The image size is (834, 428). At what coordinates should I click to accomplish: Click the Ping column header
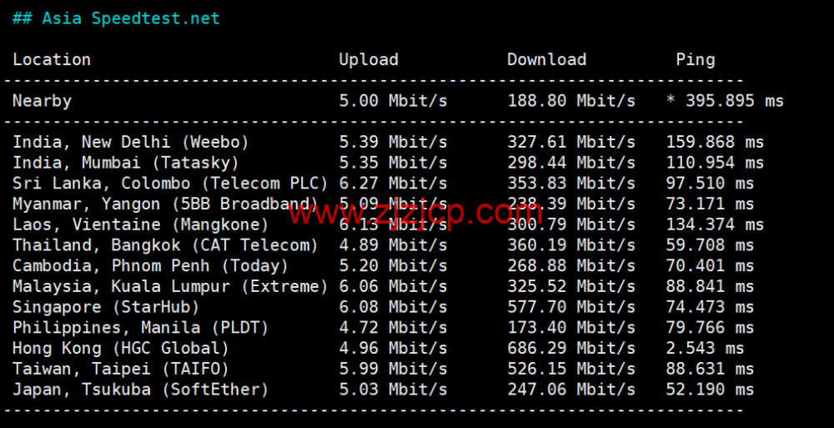click(x=695, y=59)
